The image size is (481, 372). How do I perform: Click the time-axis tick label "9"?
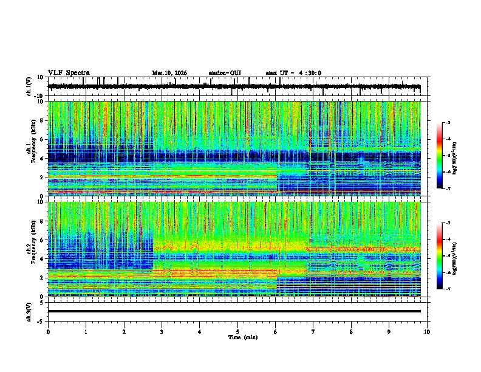click(389, 332)
